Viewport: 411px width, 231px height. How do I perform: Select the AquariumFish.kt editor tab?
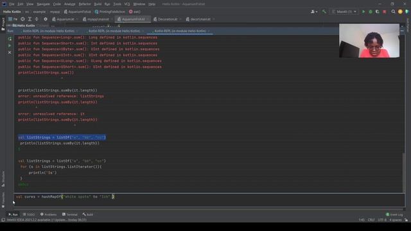coord(133,19)
